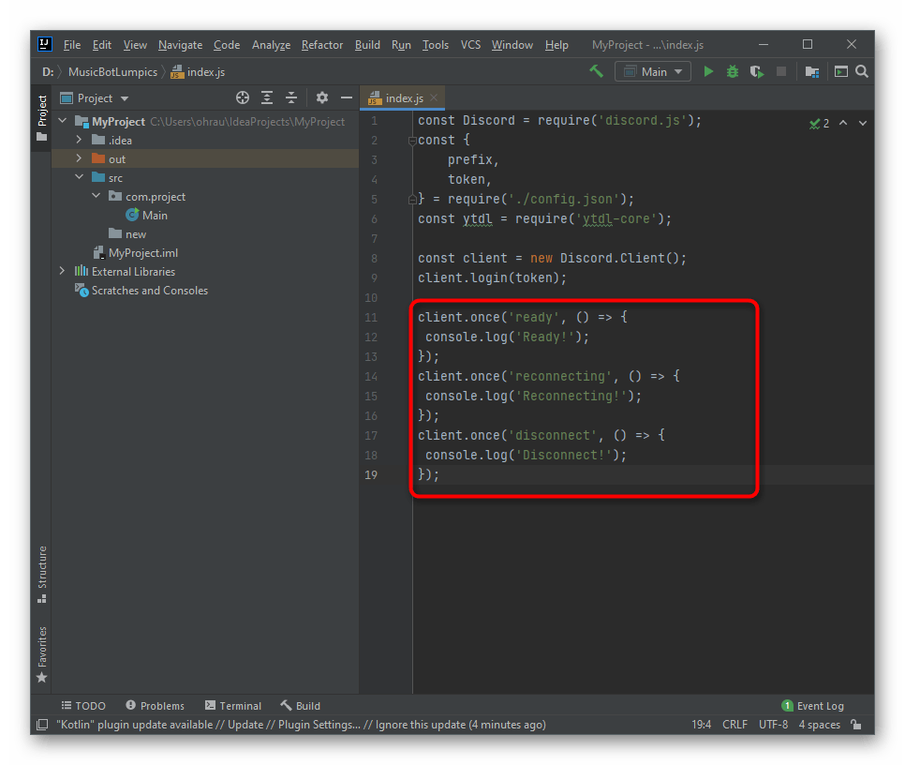Image resolution: width=905 pixels, height=765 pixels.
Task: Click the Build project hammer icon
Action: pos(596,71)
